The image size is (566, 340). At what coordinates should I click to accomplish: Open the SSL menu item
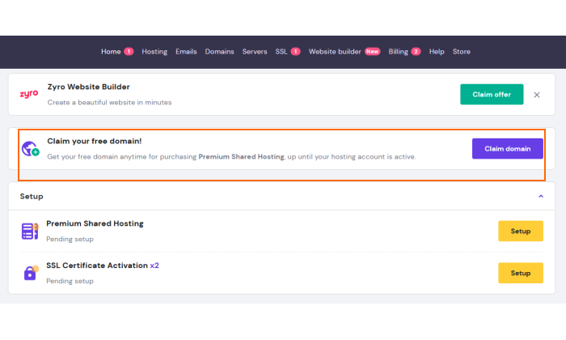pos(281,52)
